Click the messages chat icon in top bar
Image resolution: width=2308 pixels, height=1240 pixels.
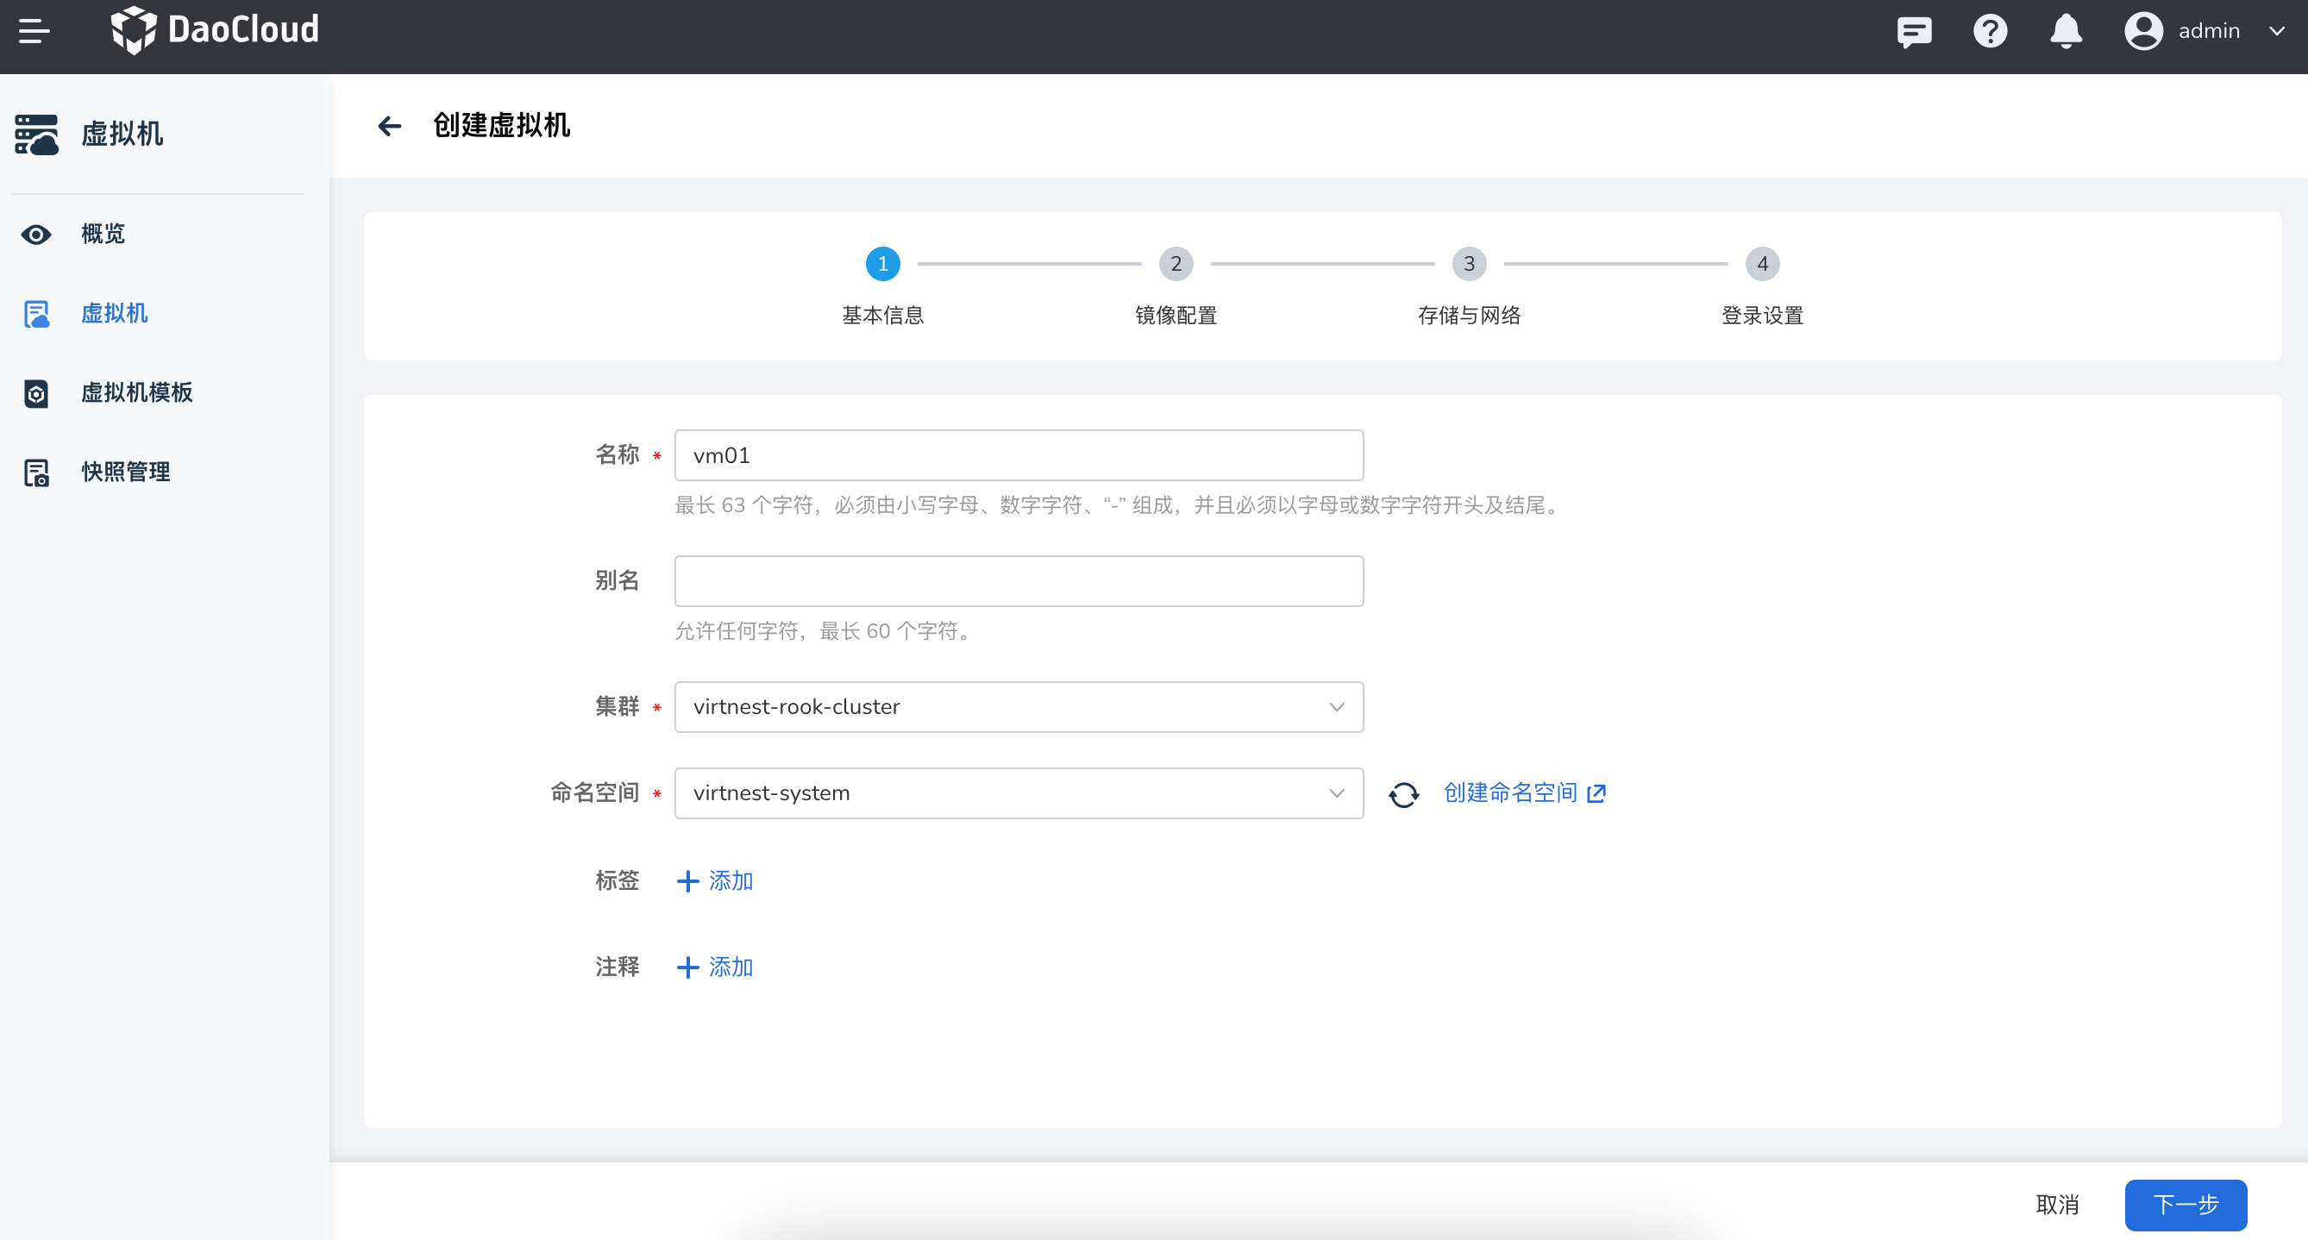click(1914, 30)
